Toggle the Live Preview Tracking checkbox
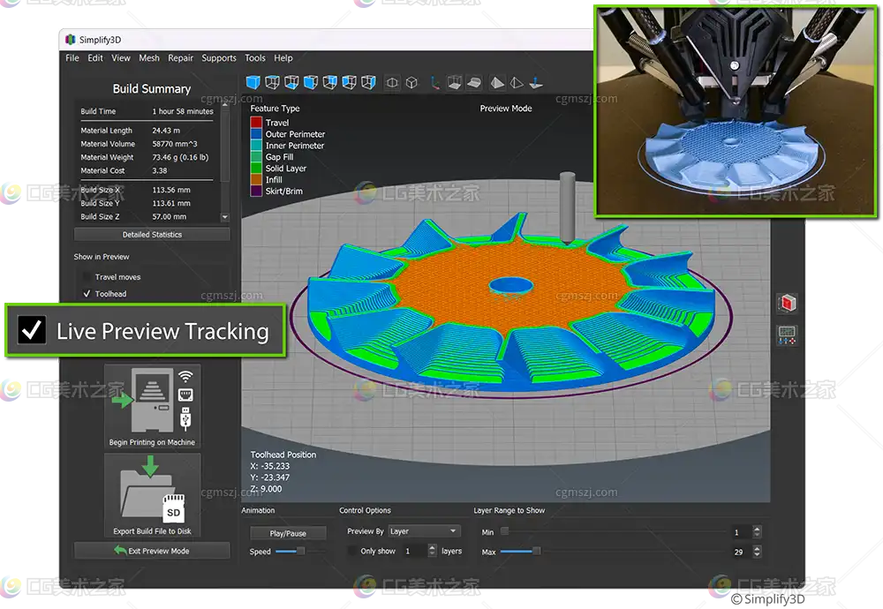The width and height of the screenshot is (883, 609). [33, 331]
